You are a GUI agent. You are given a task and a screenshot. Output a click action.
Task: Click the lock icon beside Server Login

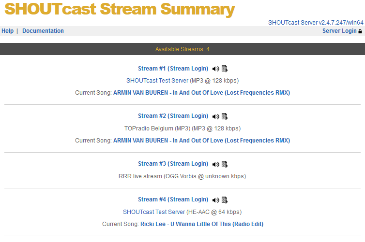tap(360, 31)
